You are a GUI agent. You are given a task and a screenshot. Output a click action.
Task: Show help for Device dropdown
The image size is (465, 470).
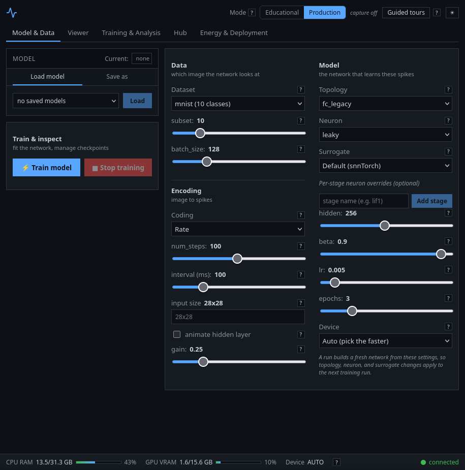point(448,327)
